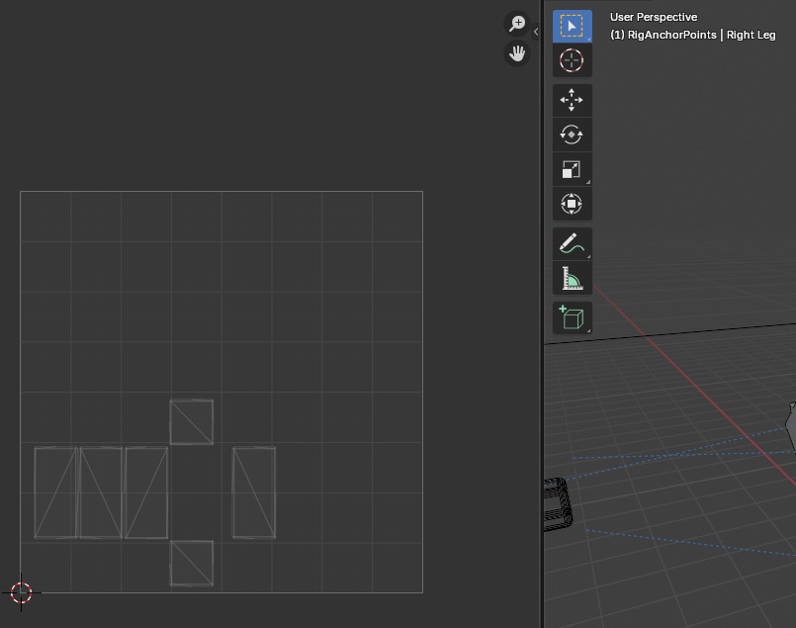Select the Box Select tool
Viewport: 796px width, 628px height.
[x=572, y=27]
